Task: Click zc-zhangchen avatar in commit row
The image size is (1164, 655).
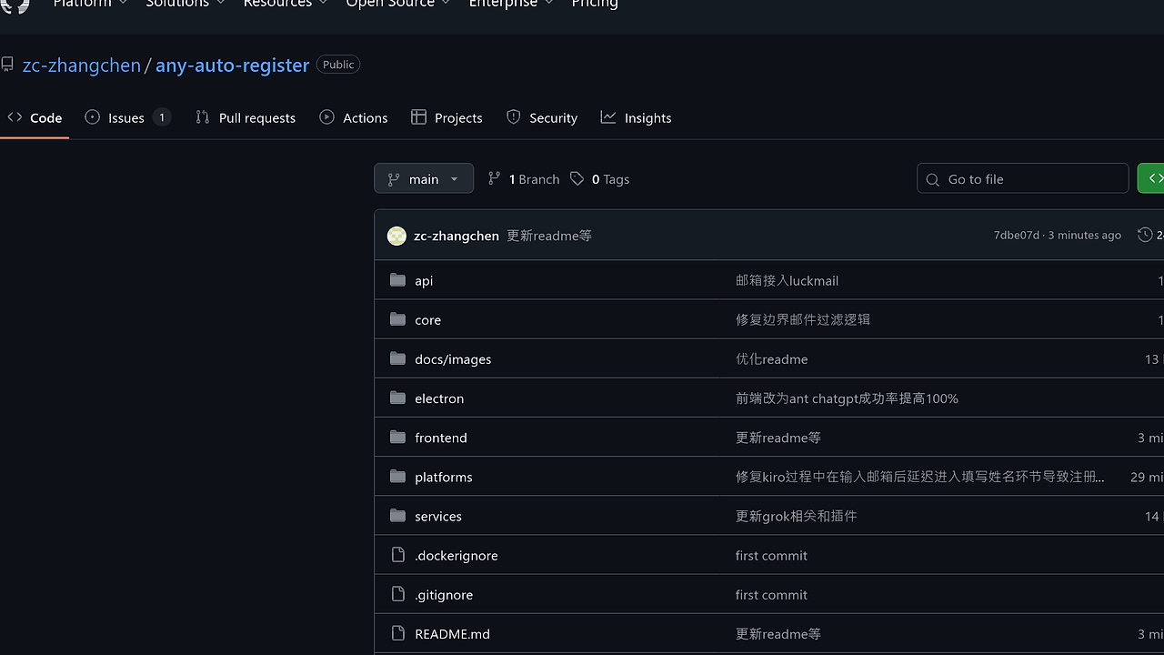Action: (396, 236)
